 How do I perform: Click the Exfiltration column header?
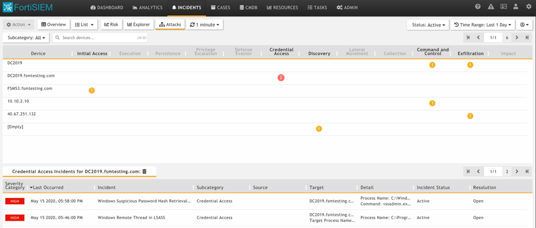click(471, 53)
